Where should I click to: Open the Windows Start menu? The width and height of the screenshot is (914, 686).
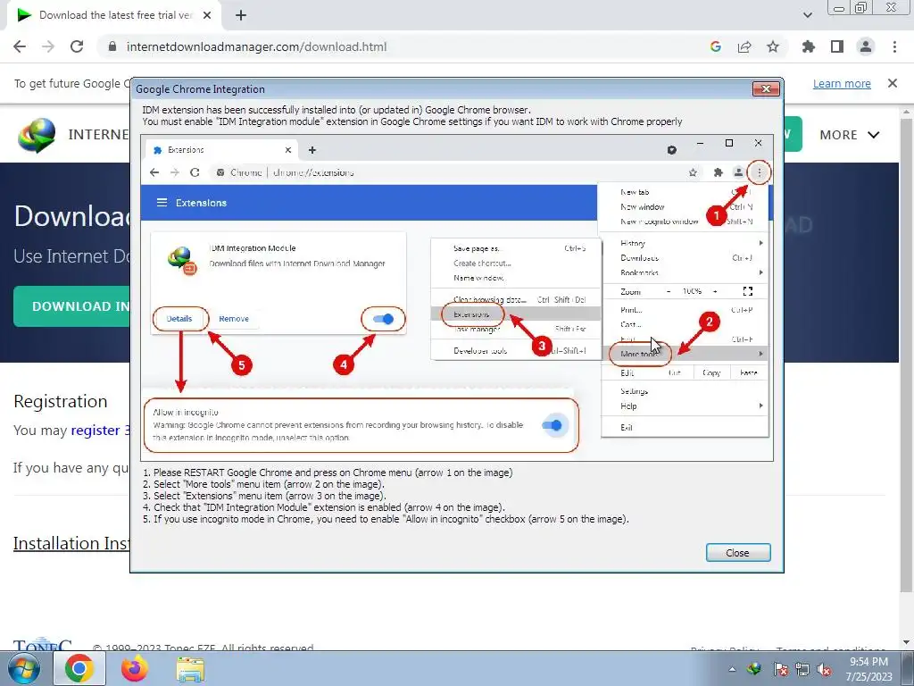(24, 669)
